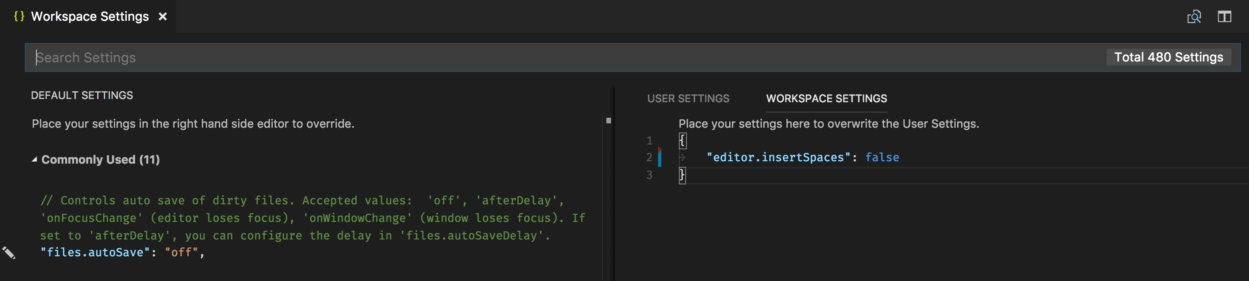Close the Workspace Settings tab
The image size is (1249, 281).
coord(163,16)
